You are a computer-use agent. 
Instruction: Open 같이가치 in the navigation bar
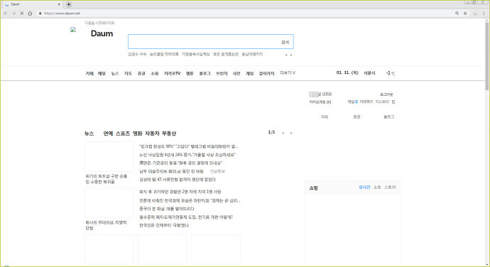tap(266, 73)
